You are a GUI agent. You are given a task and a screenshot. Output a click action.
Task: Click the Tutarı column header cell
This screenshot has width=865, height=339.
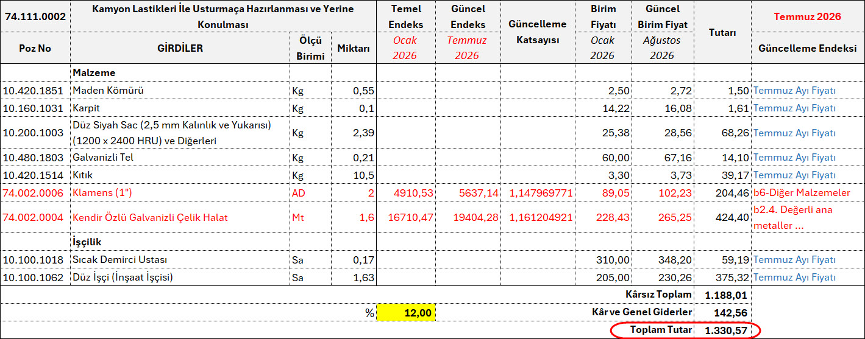click(x=723, y=32)
